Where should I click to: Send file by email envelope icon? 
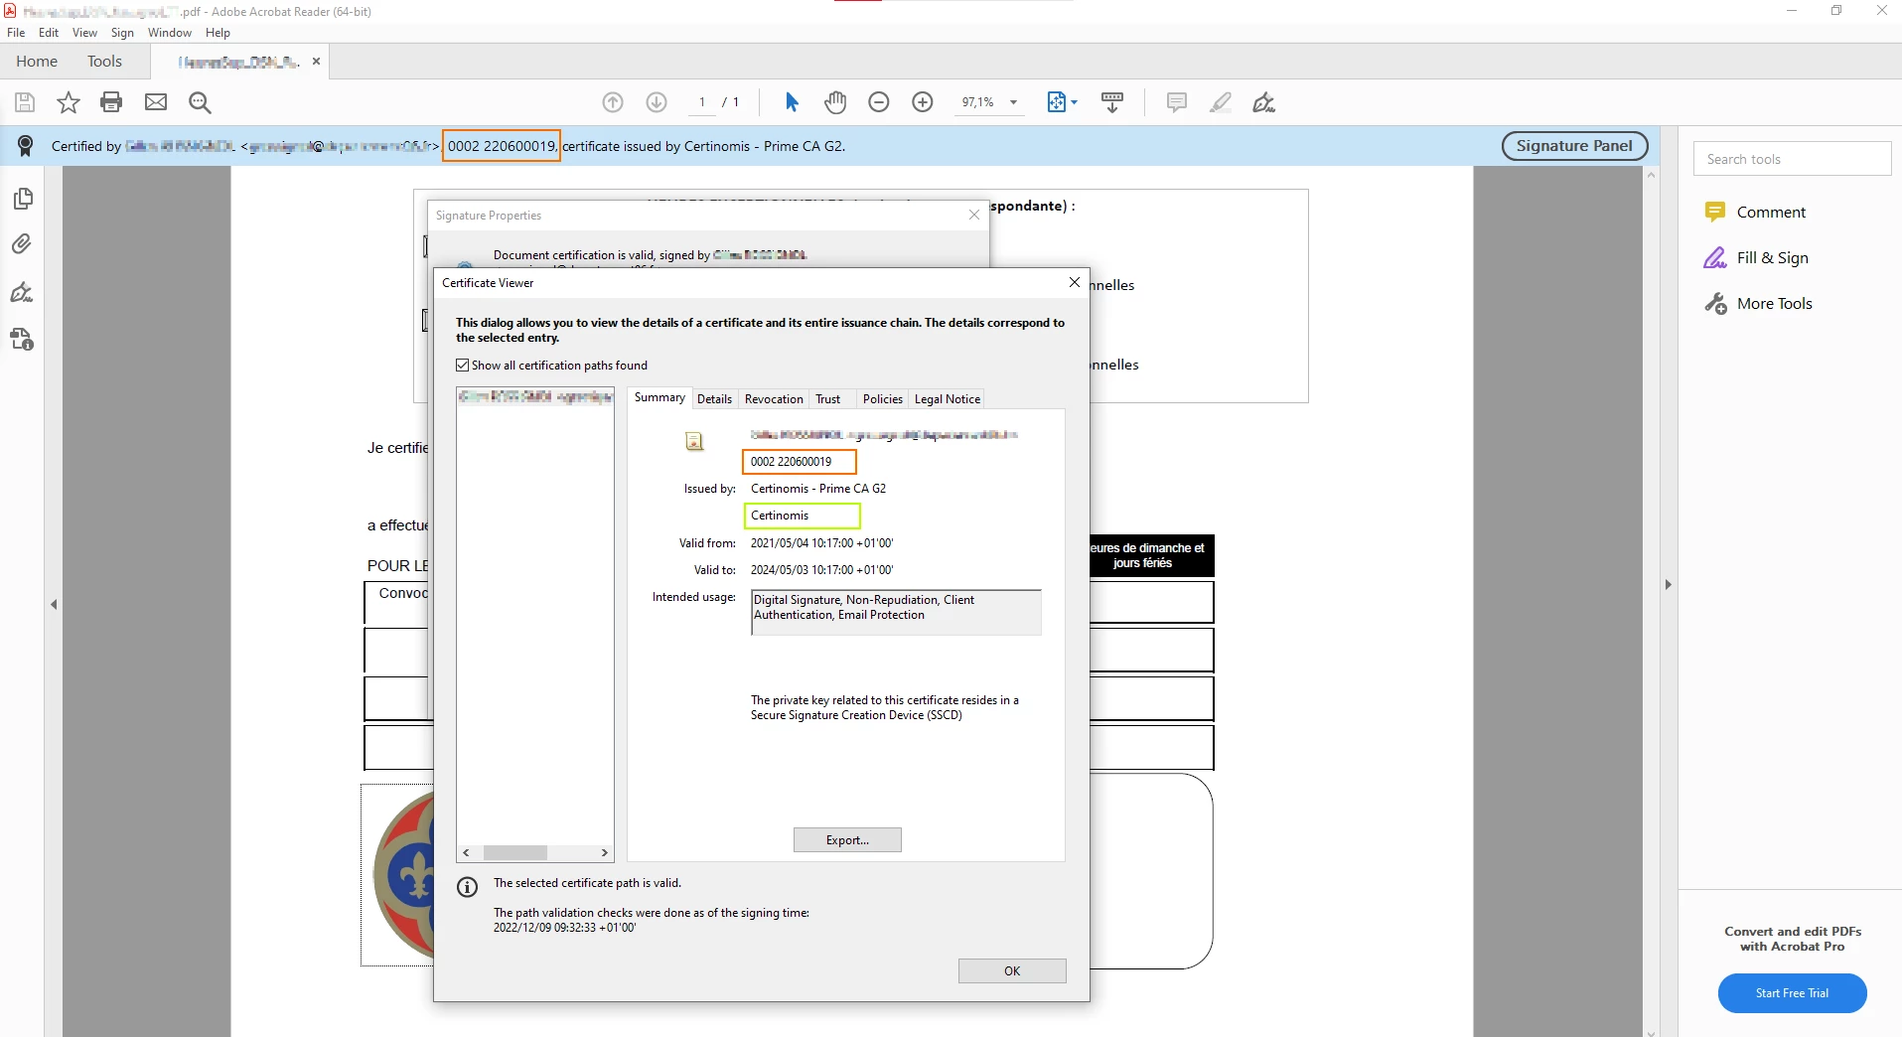(156, 102)
